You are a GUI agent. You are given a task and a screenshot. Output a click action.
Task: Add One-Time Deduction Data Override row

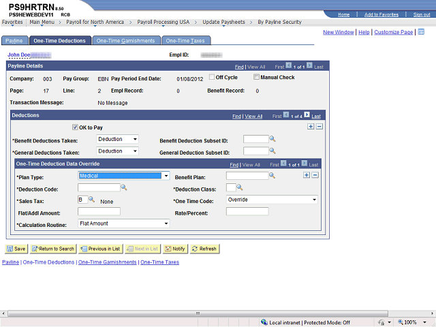[307, 175]
